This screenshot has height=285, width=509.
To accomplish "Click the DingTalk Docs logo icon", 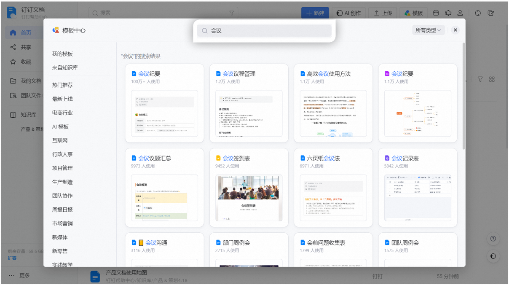I will (12, 13).
